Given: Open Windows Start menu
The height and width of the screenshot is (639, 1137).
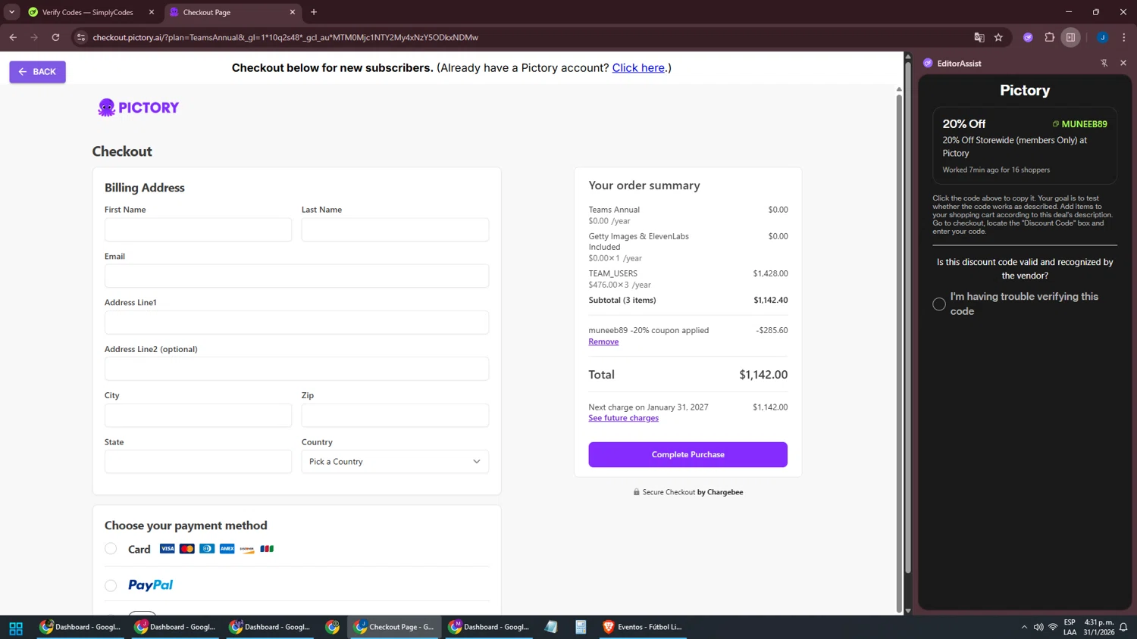Looking at the screenshot, I should 16,627.
